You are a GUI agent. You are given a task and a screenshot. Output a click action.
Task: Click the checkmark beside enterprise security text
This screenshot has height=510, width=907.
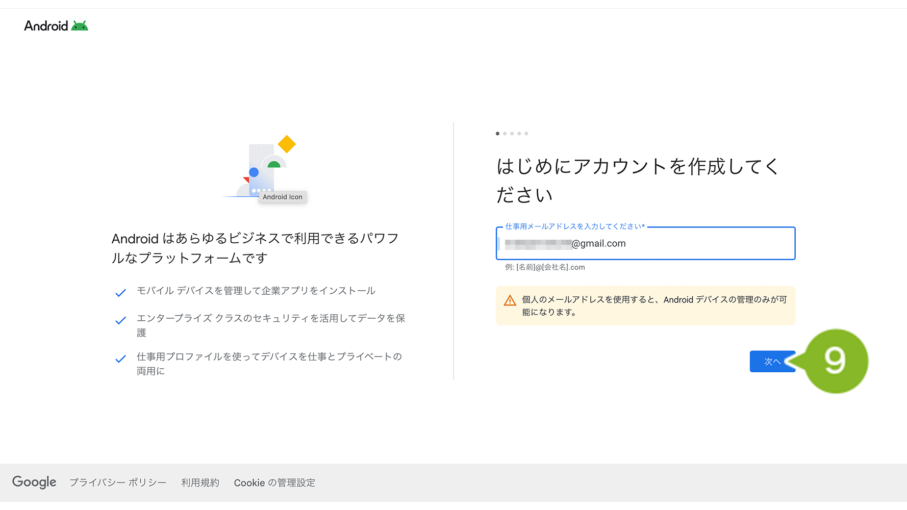tap(120, 320)
